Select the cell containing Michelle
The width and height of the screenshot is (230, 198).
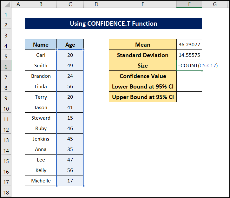pyautogui.click(x=41, y=181)
